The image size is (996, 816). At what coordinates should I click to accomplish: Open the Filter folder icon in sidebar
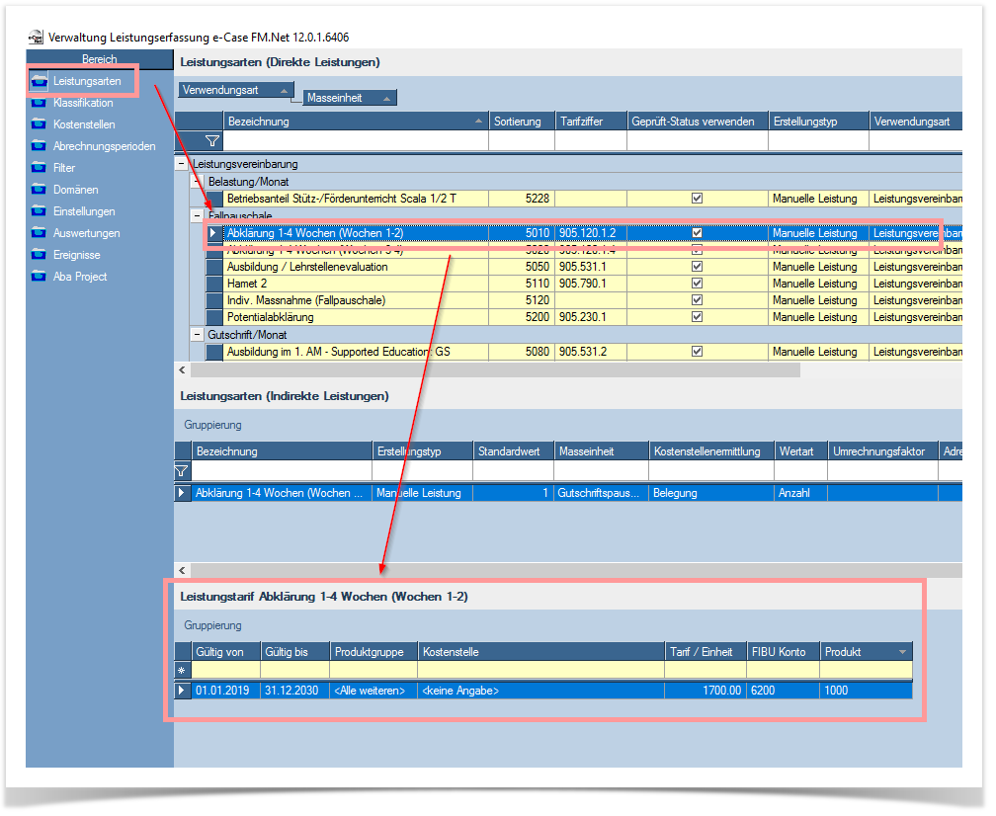tap(39, 168)
